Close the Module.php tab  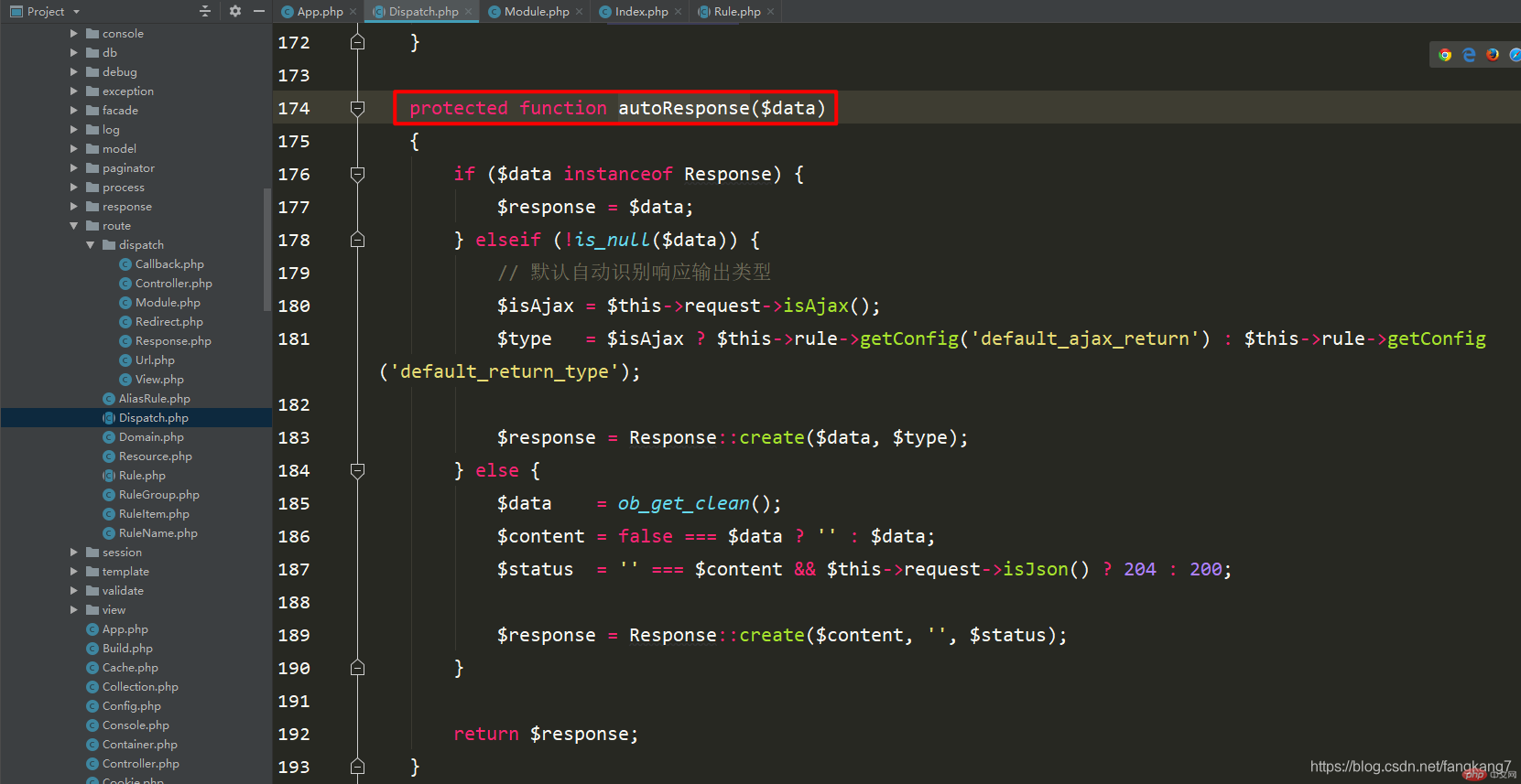click(580, 12)
